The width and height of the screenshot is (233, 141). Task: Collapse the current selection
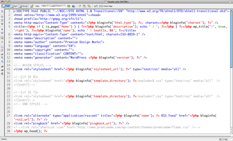pyautogui.click(x=2, y=21)
